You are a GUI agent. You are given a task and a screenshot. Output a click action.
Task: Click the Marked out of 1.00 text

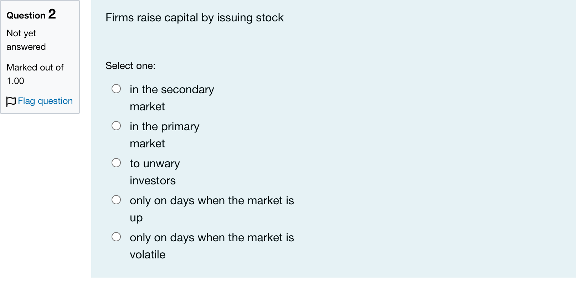[35, 74]
